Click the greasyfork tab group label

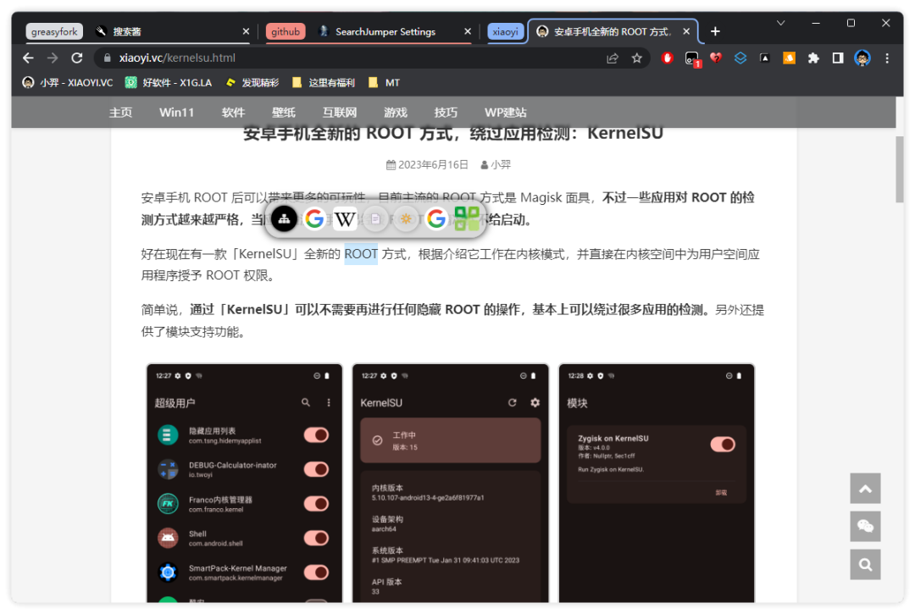tap(54, 31)
